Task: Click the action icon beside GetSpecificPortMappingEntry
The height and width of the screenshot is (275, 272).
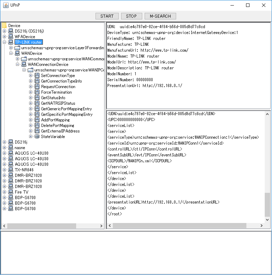Action: pos(37,114)
